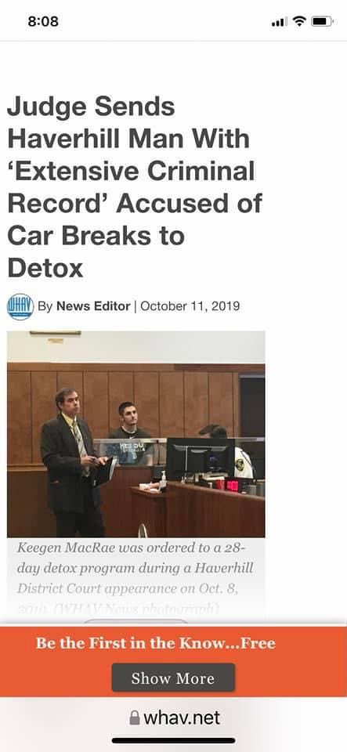Click the Show More button
Image resolution: width=347 pixels, height=752 pixels.
point(173,678)
